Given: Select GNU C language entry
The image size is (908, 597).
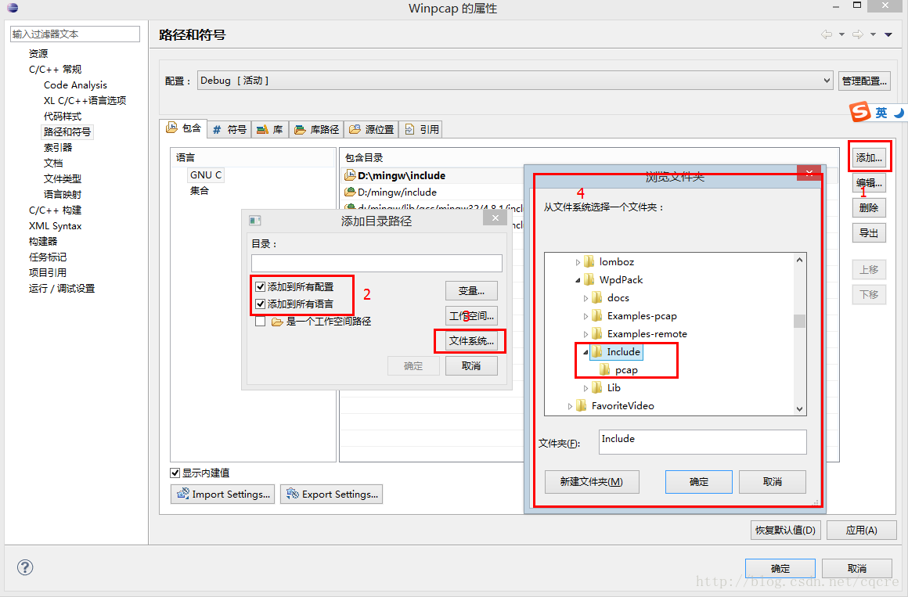Looking at the screenshot, I should 206,174.
